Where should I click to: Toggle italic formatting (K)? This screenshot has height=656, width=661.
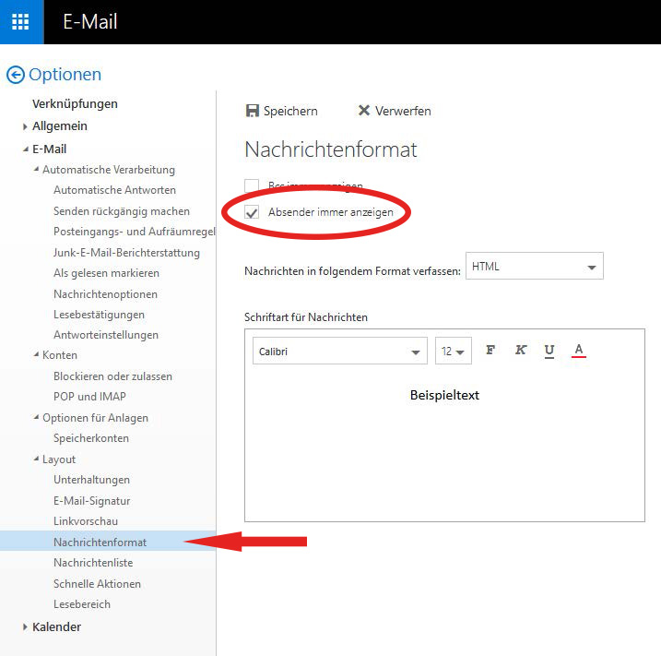pos(520,350)
